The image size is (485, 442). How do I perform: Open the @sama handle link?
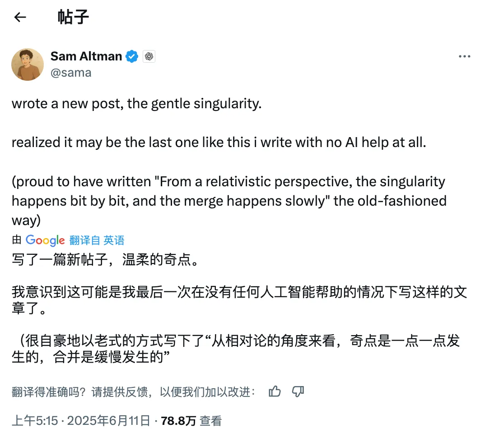click(71, 73)
